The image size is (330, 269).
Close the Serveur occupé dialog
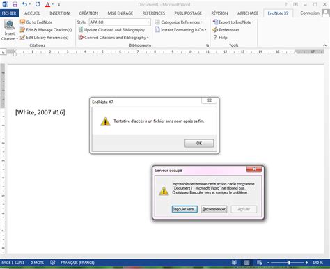254,169
